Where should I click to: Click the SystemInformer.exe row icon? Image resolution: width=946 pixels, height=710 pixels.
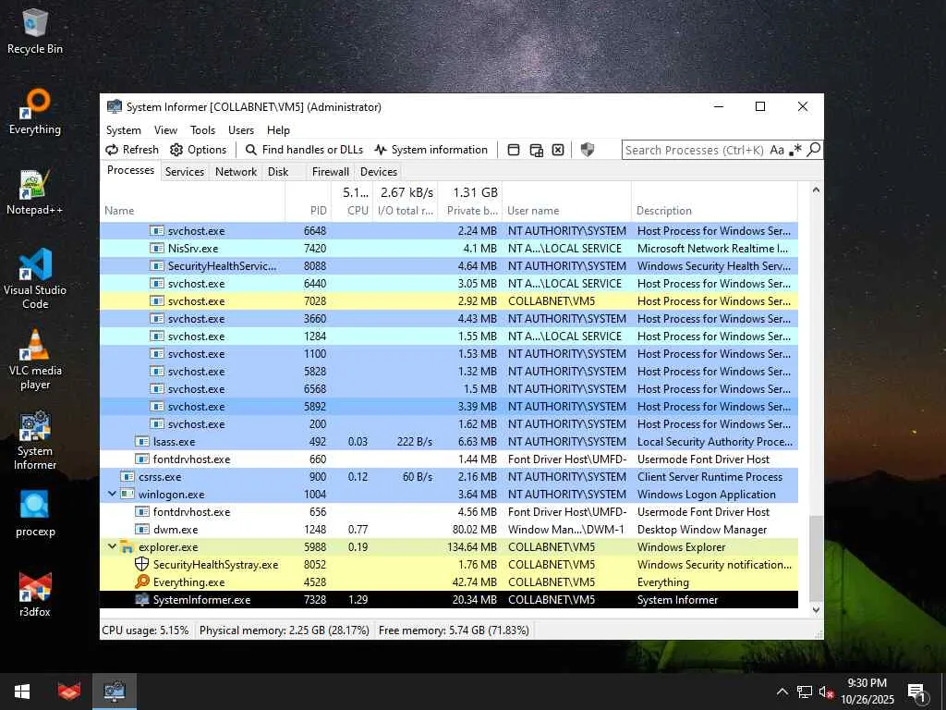[x=141, y=599]
